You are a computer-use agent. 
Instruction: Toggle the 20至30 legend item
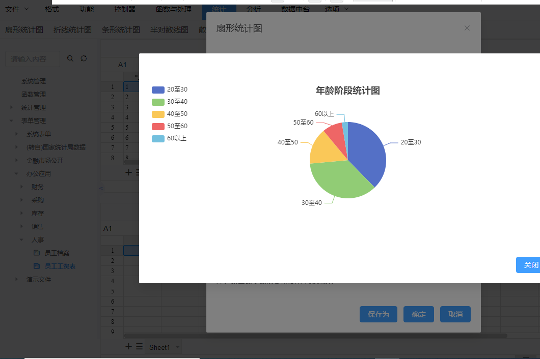click(170, 89)
